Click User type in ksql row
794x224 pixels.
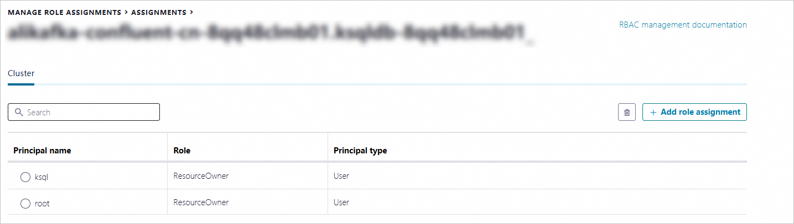(x=341, y=177)
